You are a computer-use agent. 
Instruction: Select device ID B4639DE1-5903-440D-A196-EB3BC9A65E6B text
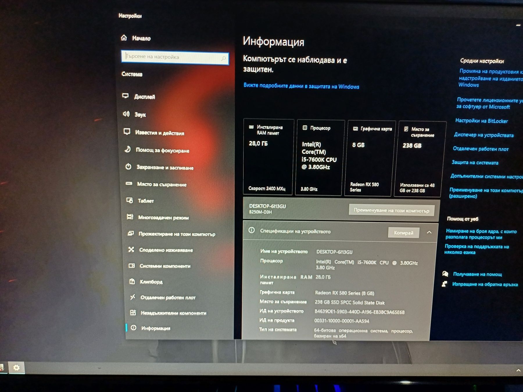(359, 312)
